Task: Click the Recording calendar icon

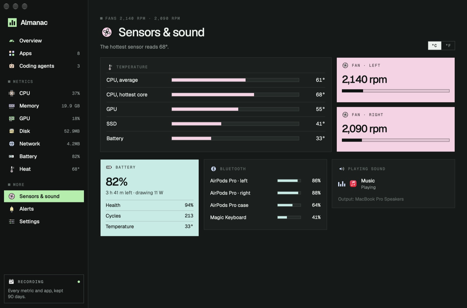Action: tap(11, 281)
